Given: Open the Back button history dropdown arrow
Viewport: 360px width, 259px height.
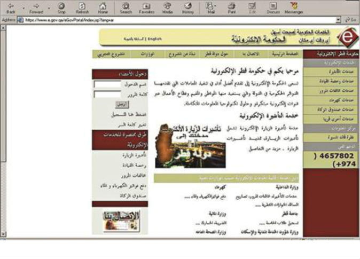Looking at the screenshot, I should [x=24, y=8].
